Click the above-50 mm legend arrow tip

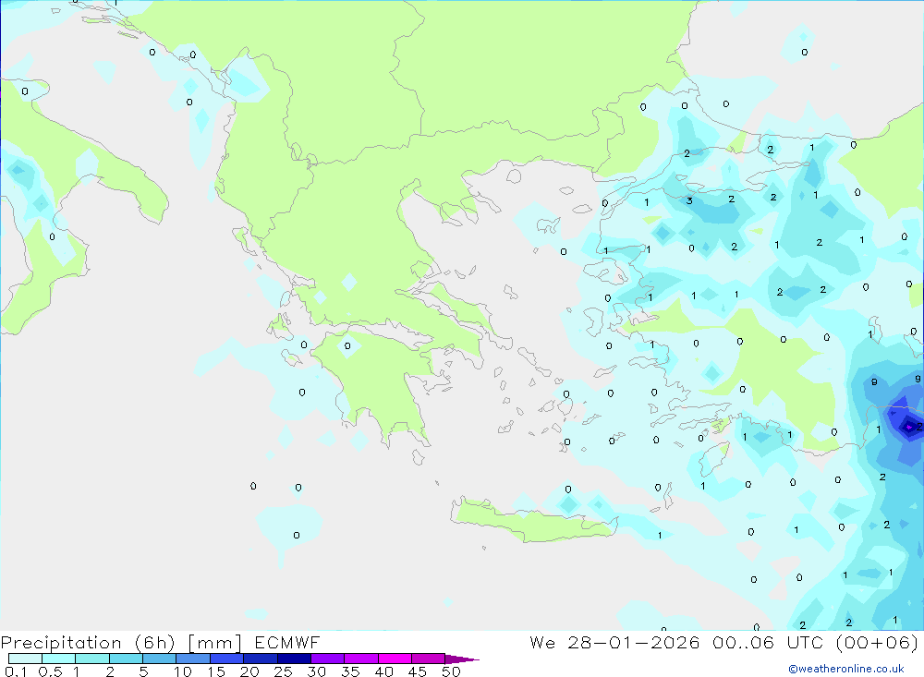462,659
